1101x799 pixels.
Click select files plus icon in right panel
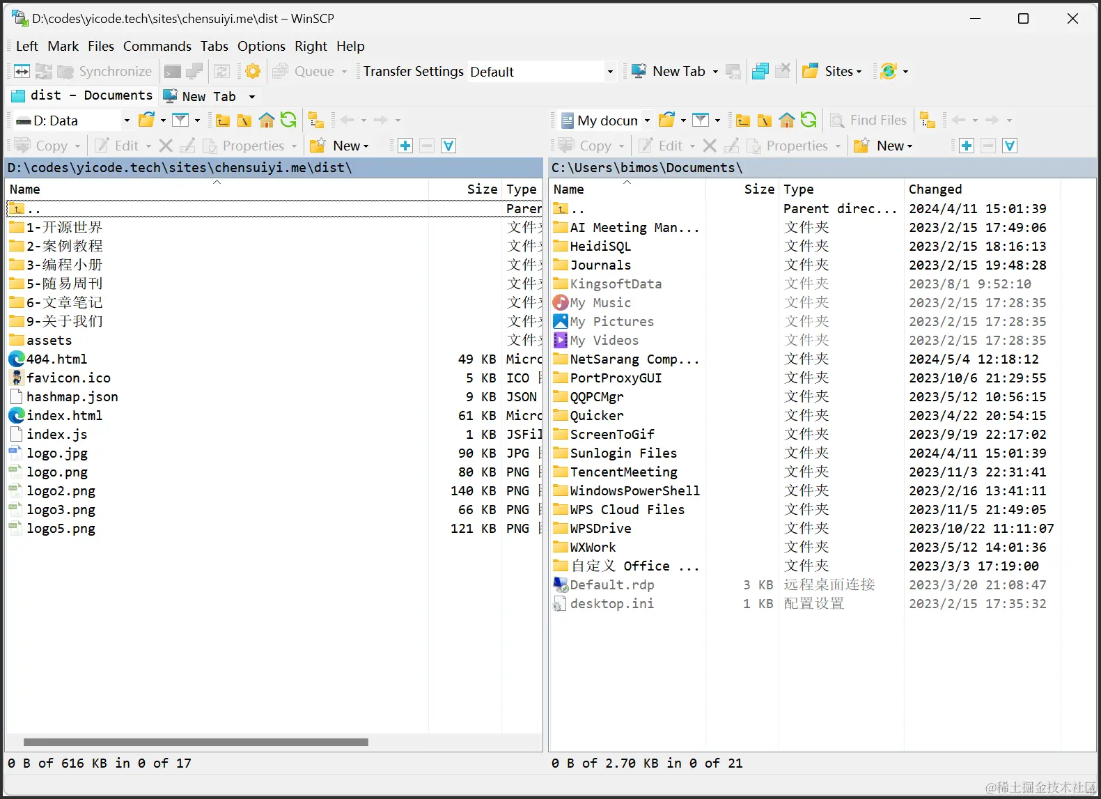[x=967, y=146]
